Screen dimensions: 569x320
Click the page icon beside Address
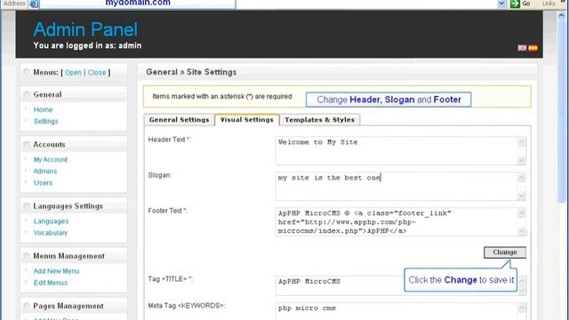34,4
